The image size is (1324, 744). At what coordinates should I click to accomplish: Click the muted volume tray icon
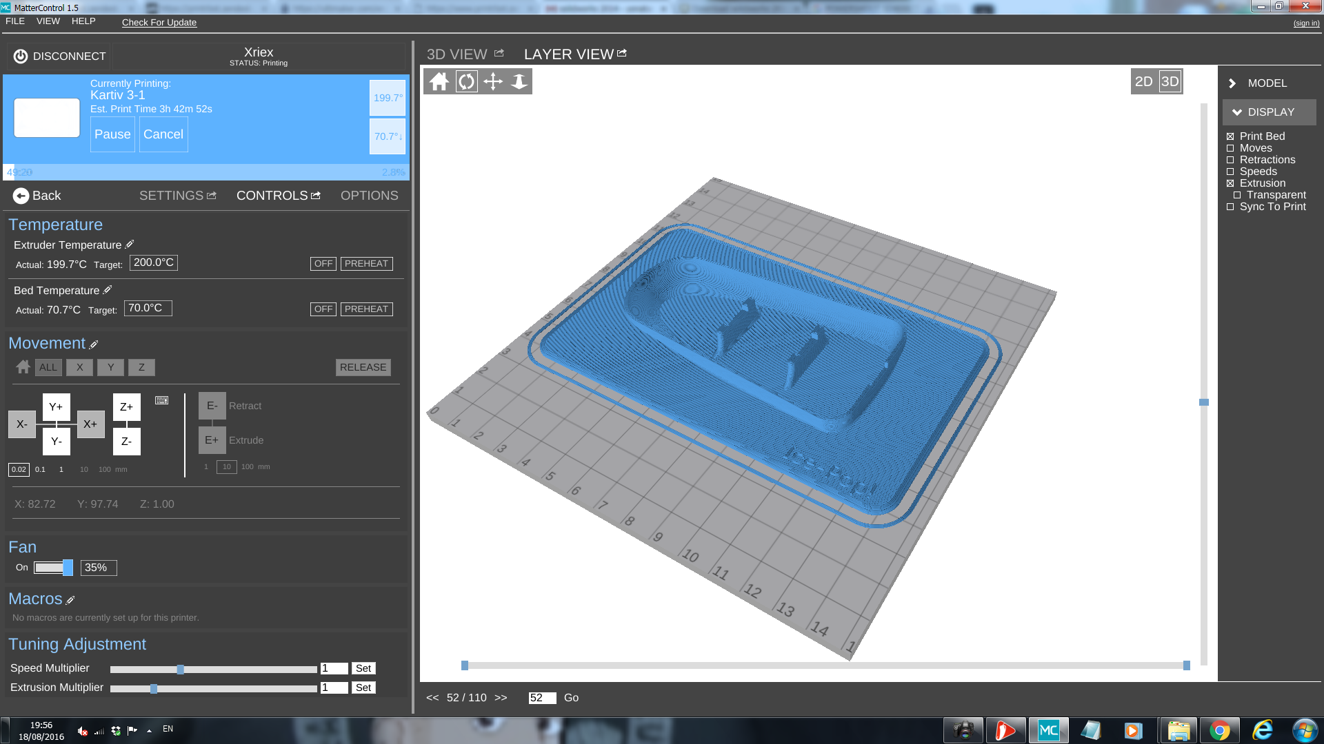[83, 731]
